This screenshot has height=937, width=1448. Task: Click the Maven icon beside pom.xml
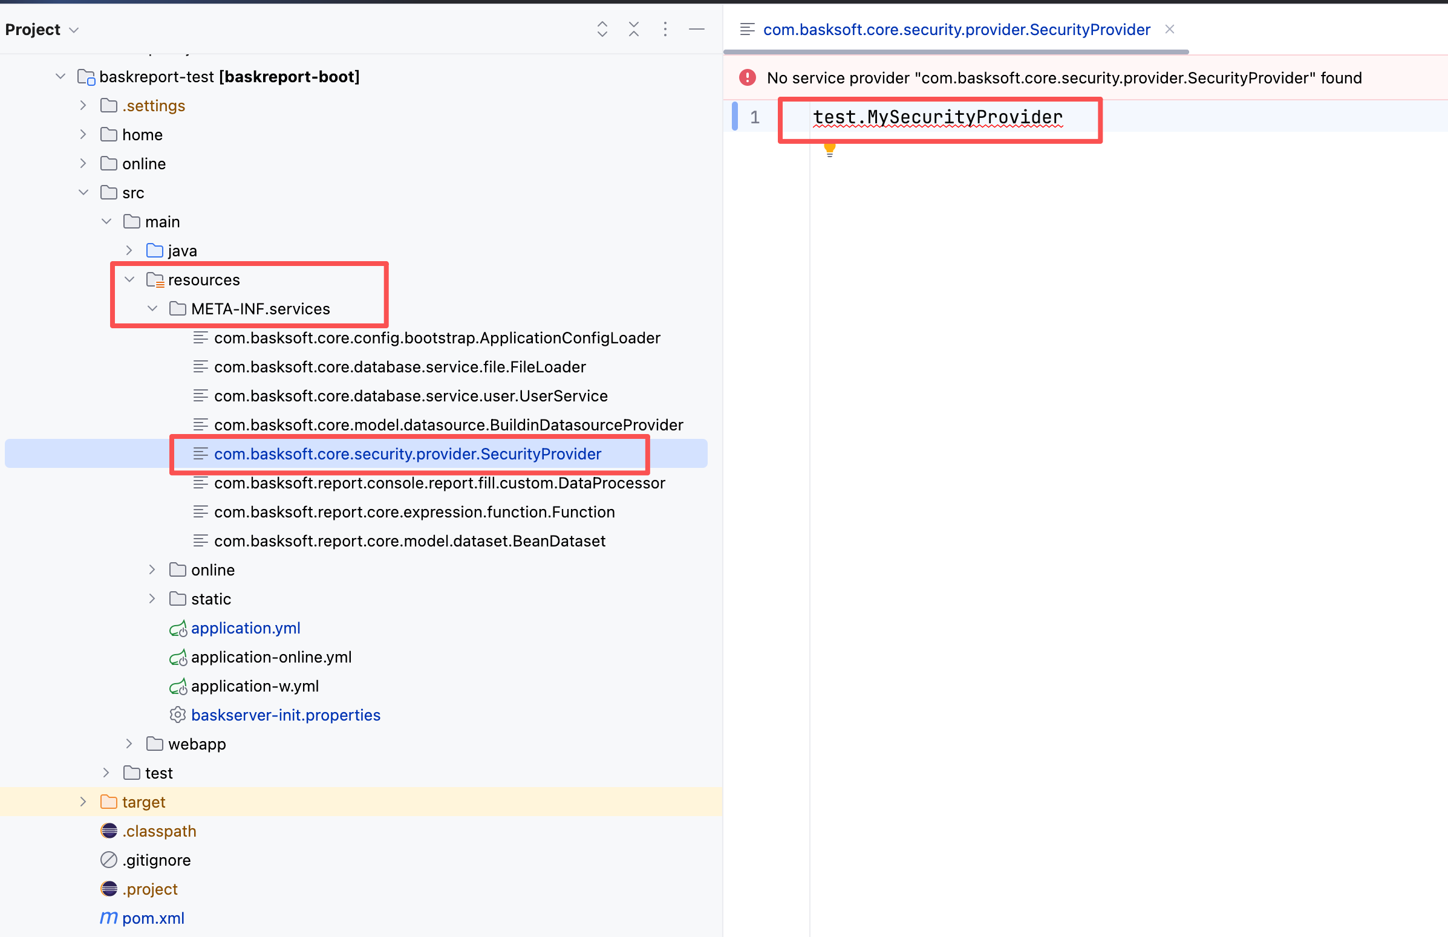(x=109, y=918)
